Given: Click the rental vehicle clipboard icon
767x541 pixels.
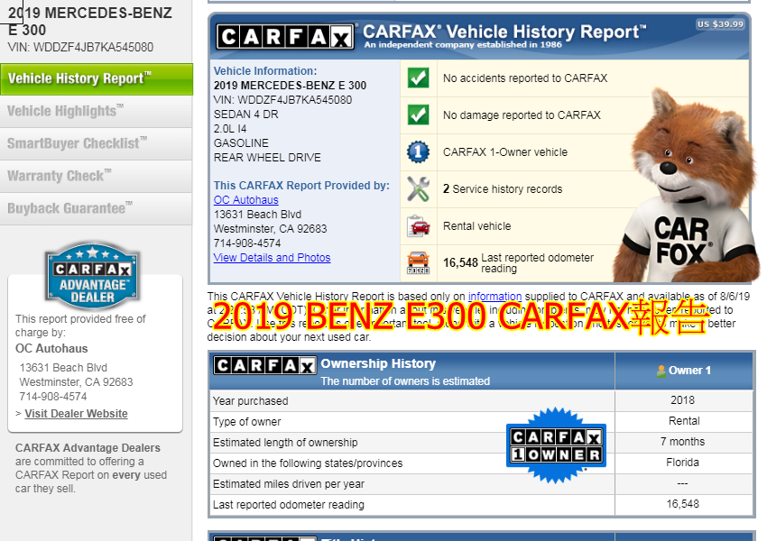Looking at the screenshot, I should pyautogui.click(x=418, y=226).
